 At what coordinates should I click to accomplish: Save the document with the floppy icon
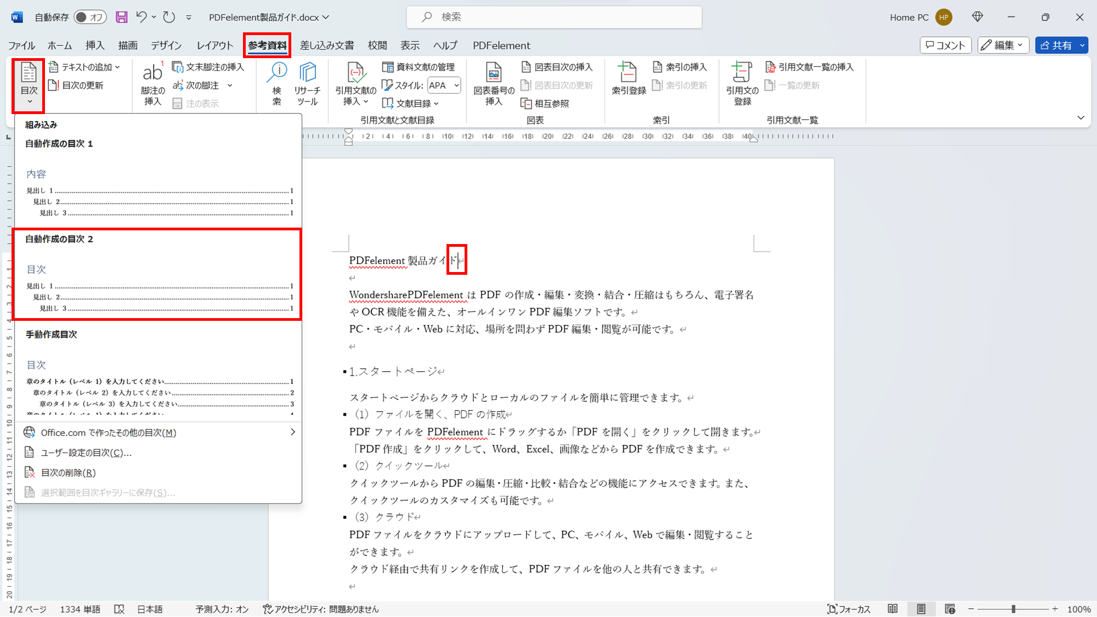coord(122,17)
